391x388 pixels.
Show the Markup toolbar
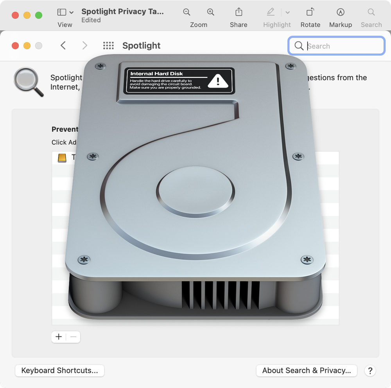pos(341,12)
